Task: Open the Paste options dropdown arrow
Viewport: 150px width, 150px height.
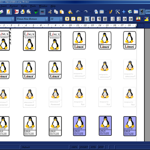Action: pos(66,12)
